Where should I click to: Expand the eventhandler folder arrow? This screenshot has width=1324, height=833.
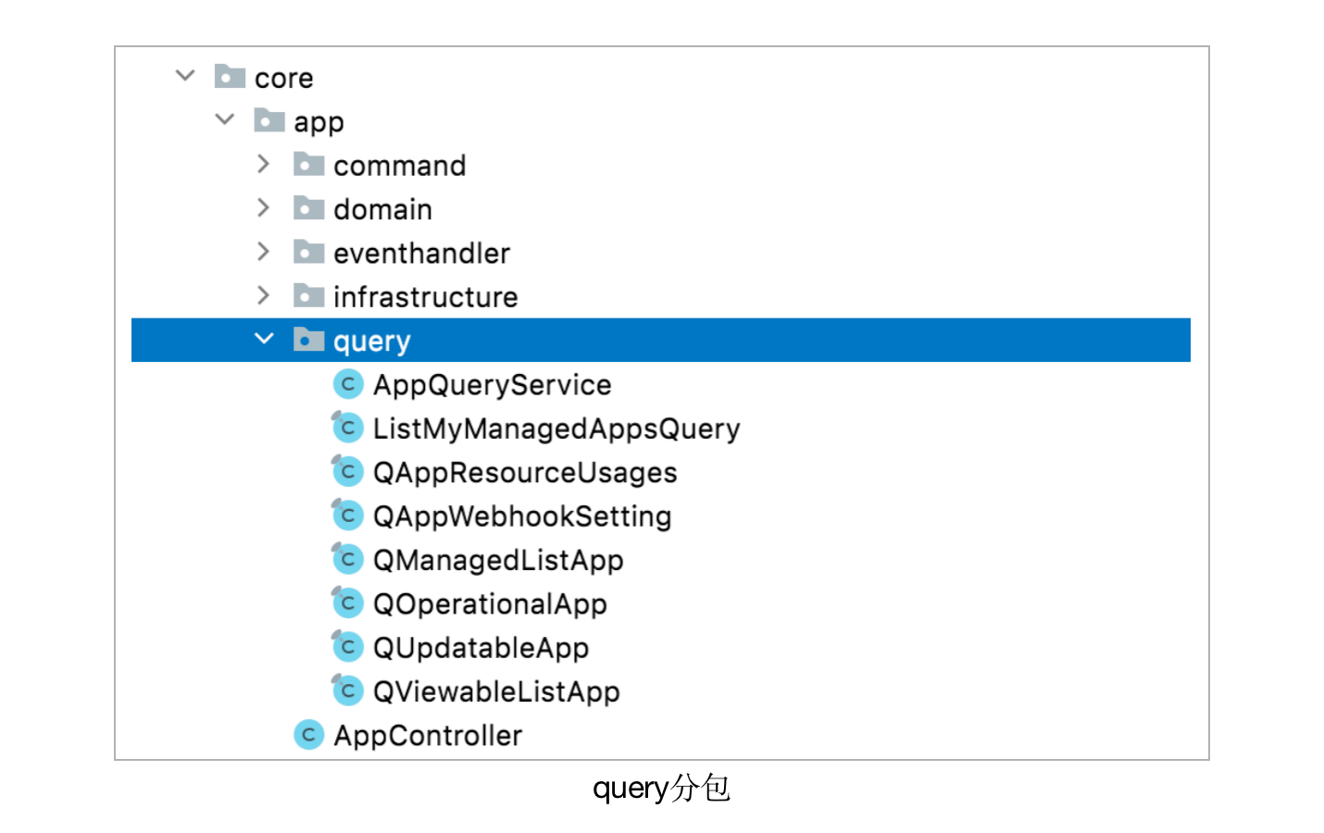pyautogui.click(x=264, y=252)
